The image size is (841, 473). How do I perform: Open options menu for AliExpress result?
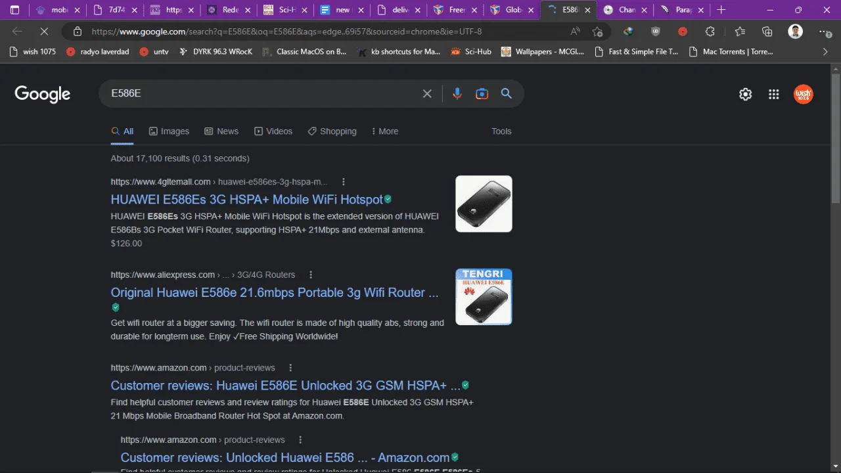coord(311,275)
